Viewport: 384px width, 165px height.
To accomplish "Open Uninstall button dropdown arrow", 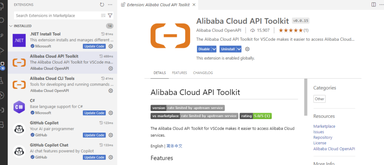I will point(239,49).
